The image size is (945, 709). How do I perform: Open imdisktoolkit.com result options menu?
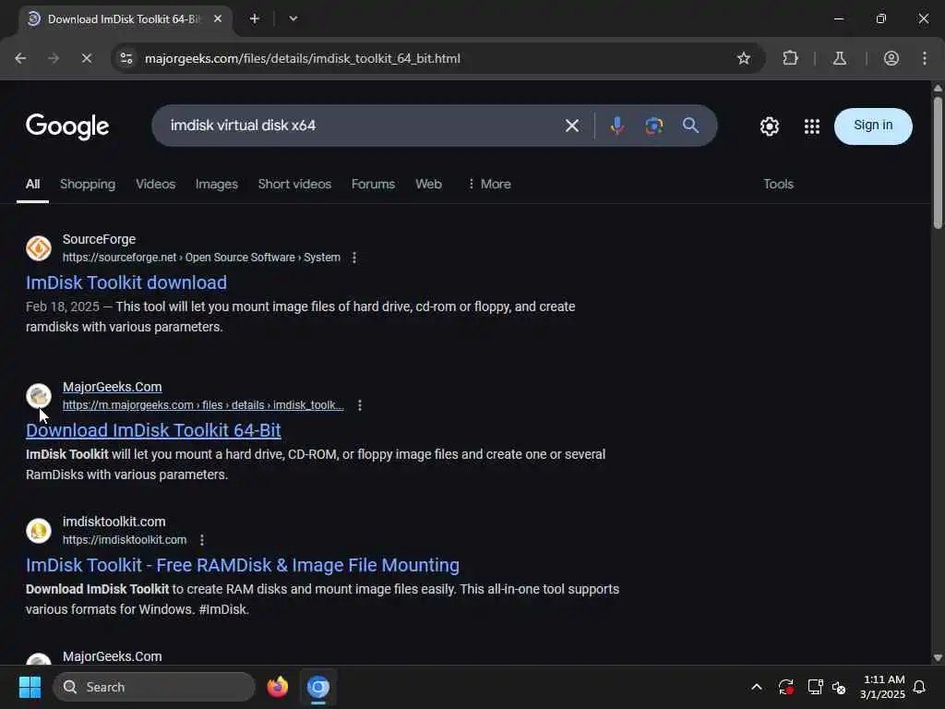tap(202, 540)
